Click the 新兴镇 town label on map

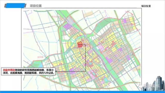pos(55,17)
